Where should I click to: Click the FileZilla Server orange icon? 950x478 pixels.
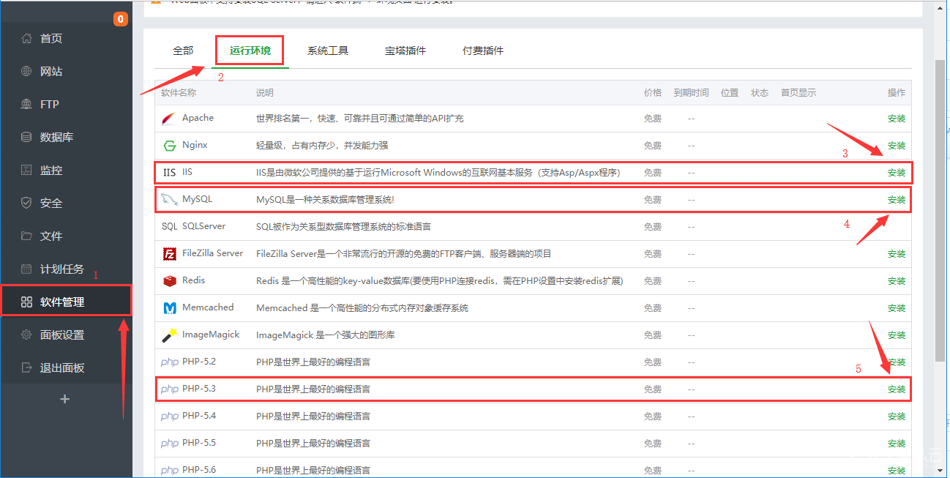[169, 254]
